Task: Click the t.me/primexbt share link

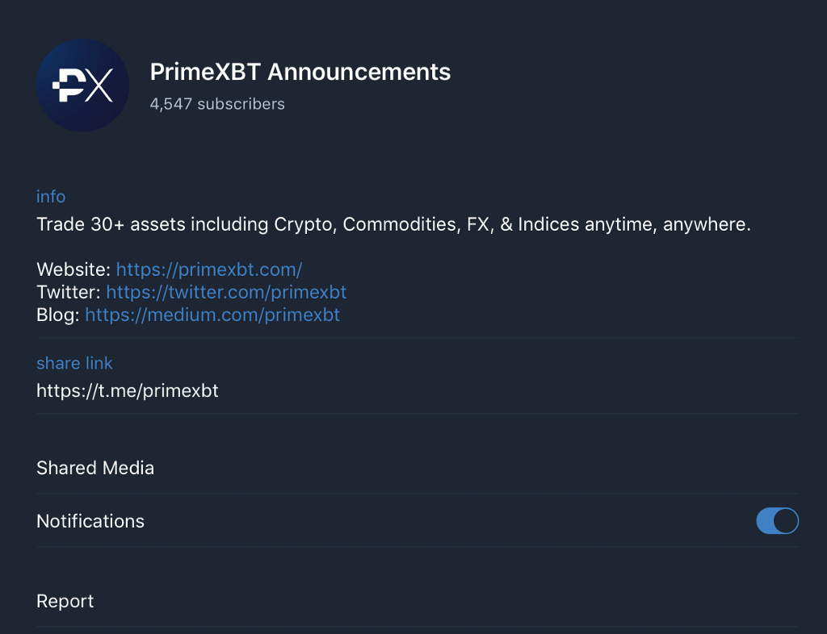Action: pyautogui.click(x=128, y=390)
